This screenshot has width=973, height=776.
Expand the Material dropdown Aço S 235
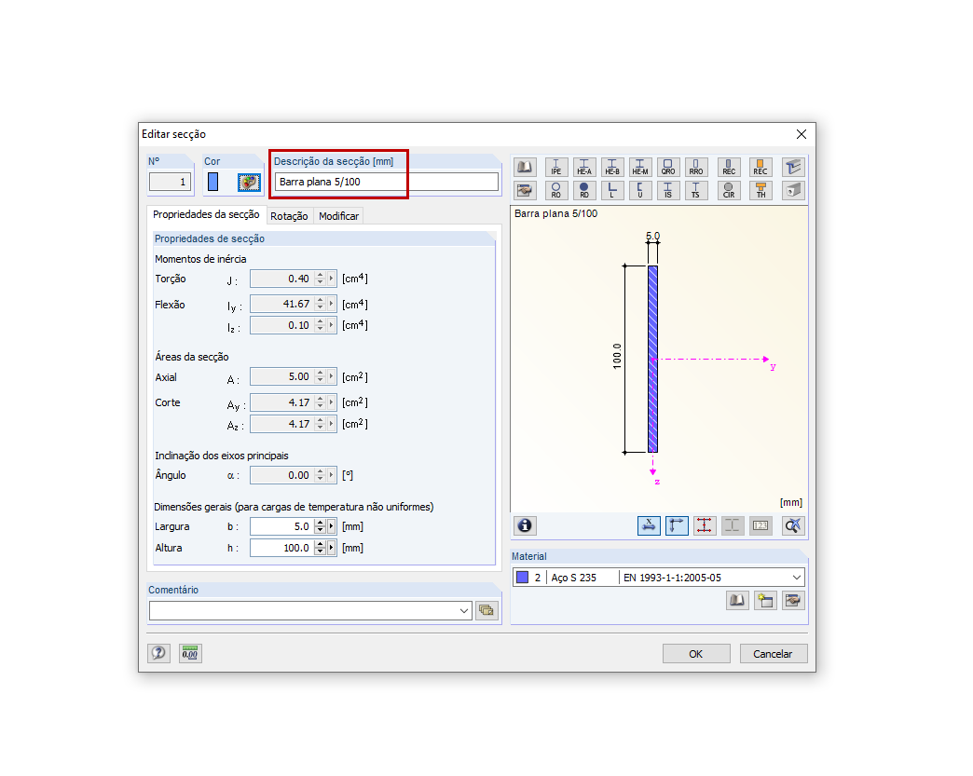point(797,578)
